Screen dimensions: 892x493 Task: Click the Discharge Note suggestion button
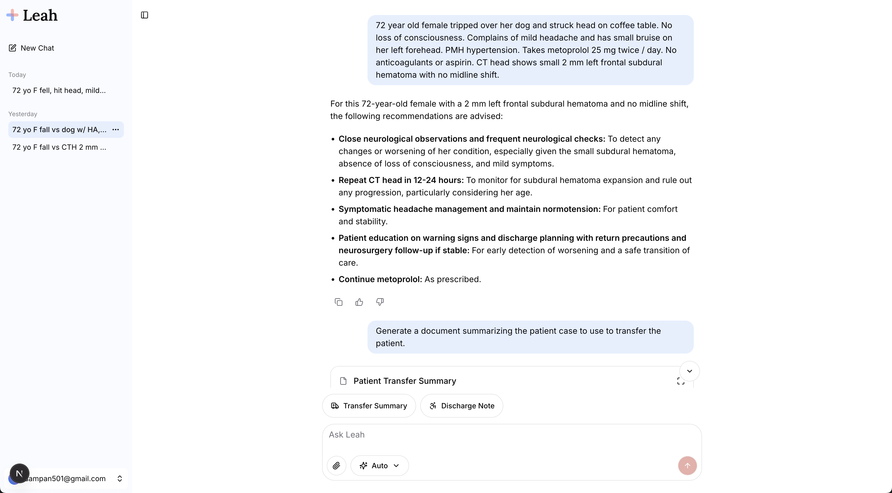click(x=461, y=406)
